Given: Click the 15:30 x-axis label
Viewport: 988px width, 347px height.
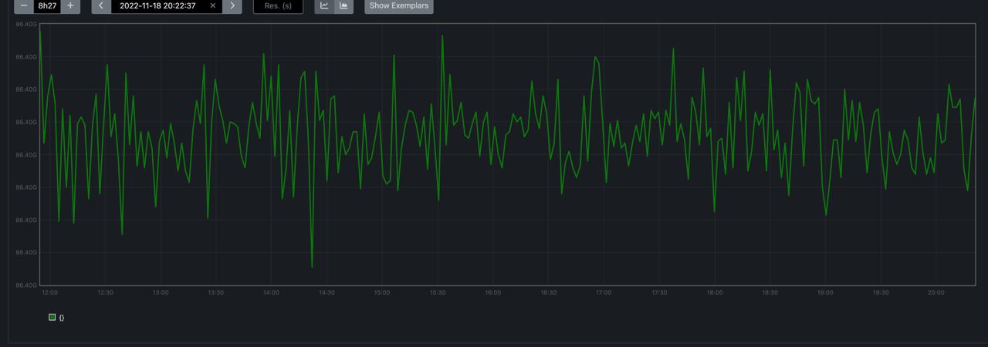Looking at the screenshot, I should coord(438,293).
